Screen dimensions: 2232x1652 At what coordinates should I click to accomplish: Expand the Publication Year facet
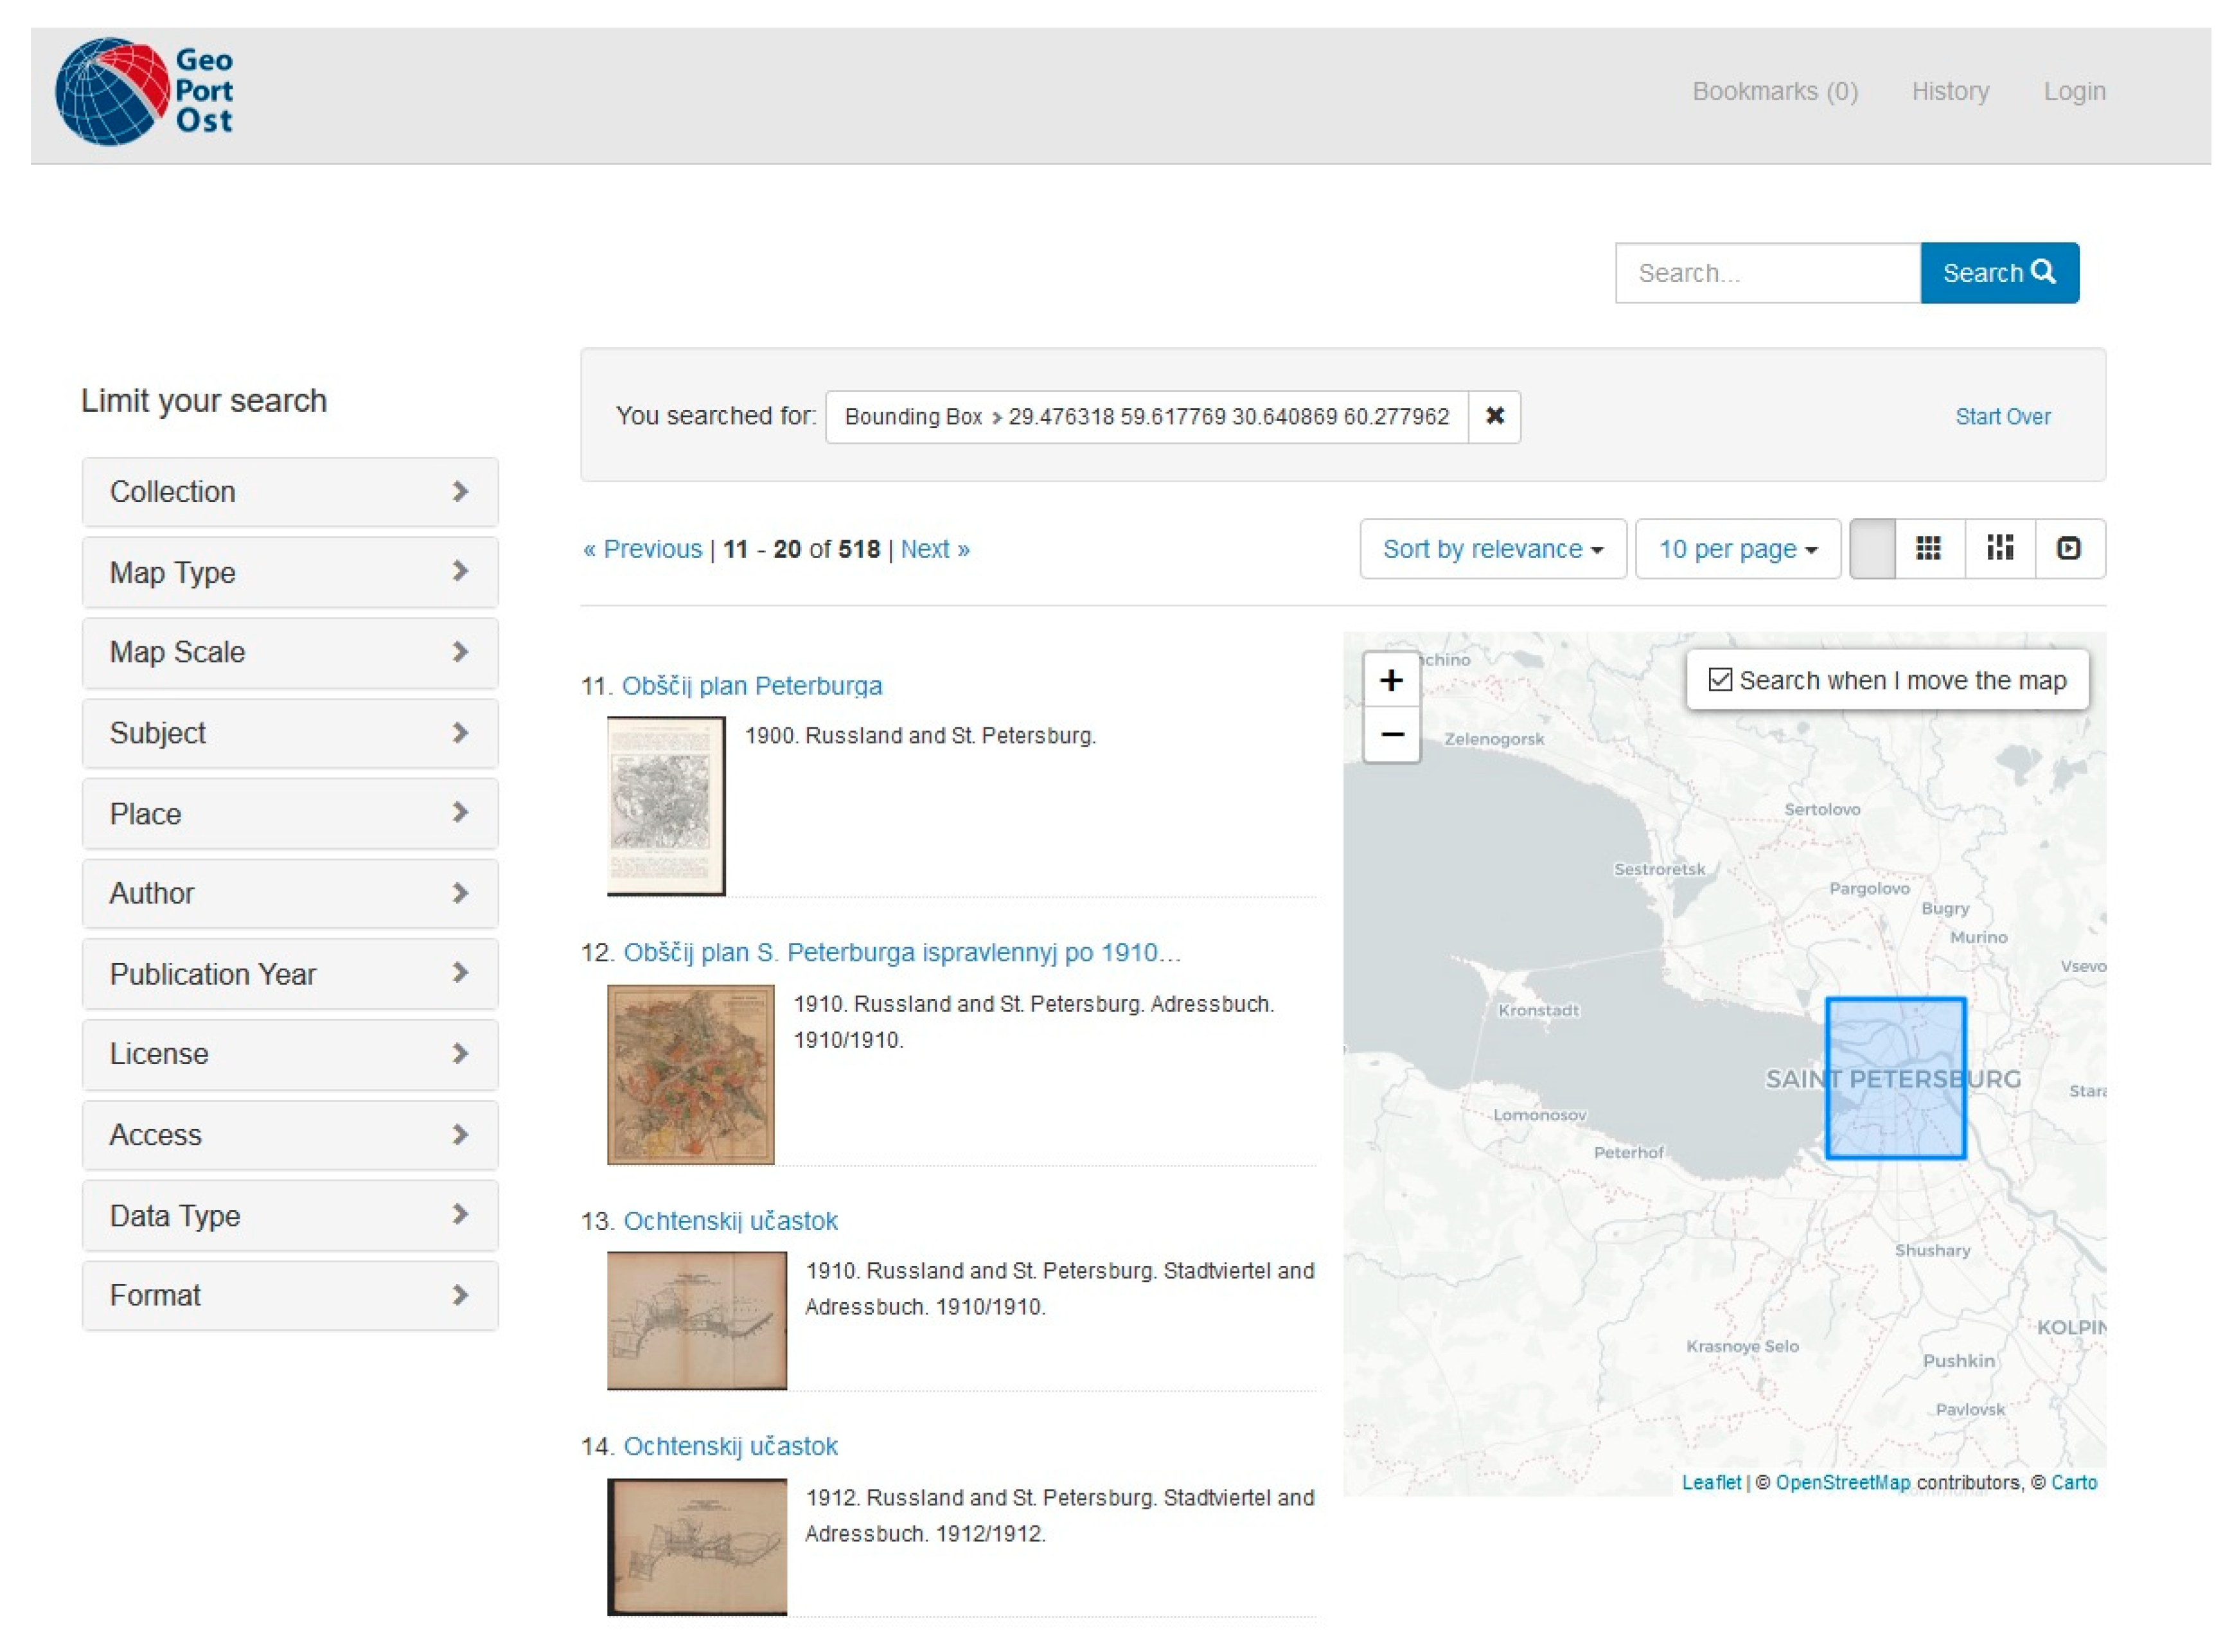289,974
